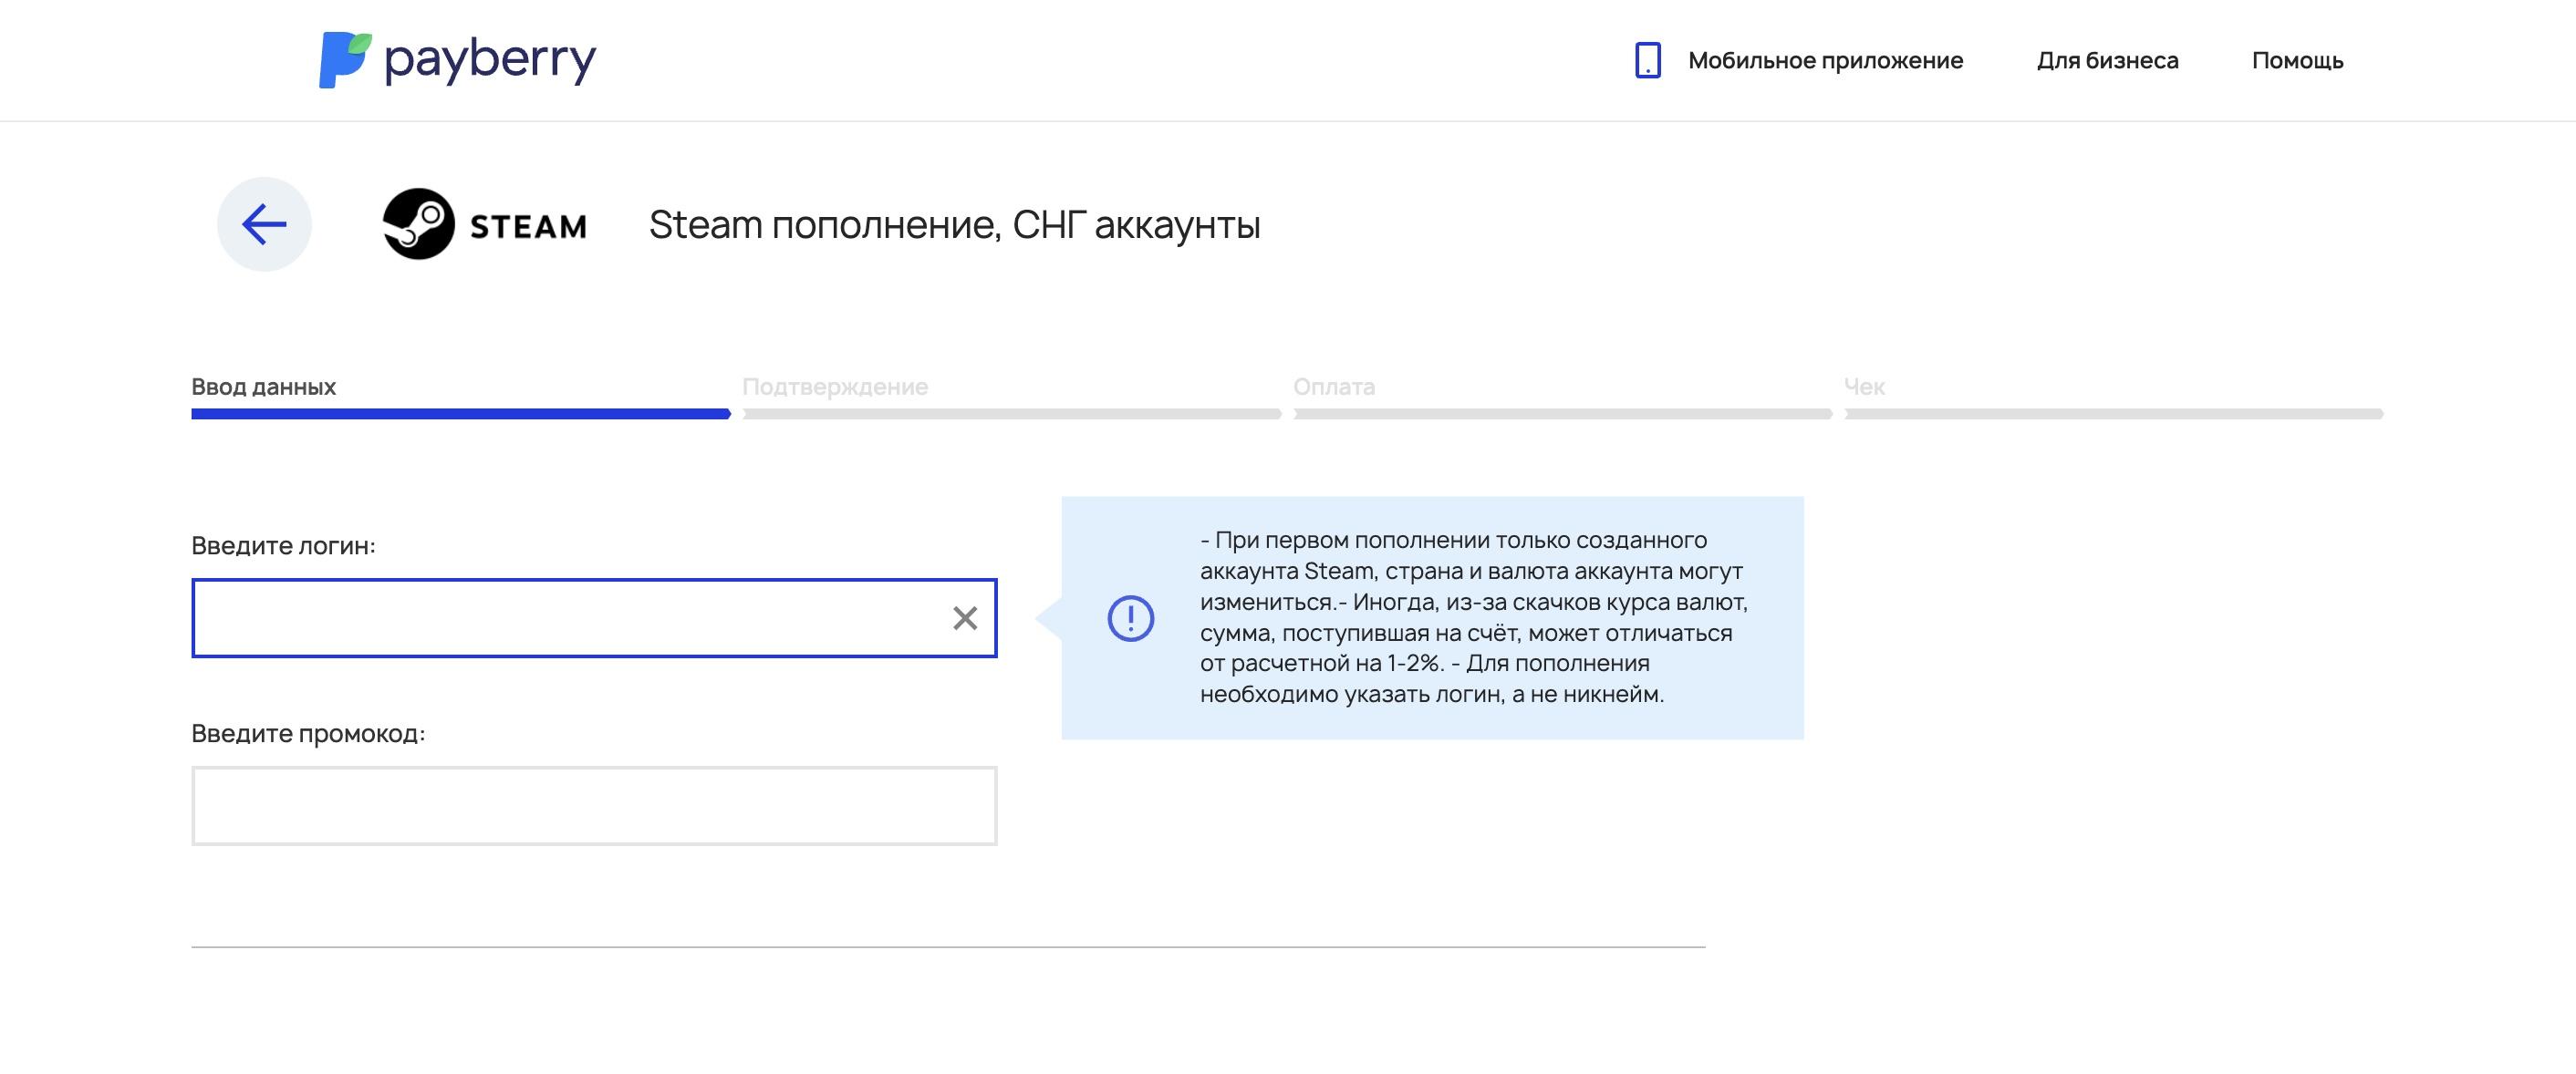Select the Оплата step
Image resolution: width=2576 pixels, height=1074 pixels.
tap(1334, 387)
